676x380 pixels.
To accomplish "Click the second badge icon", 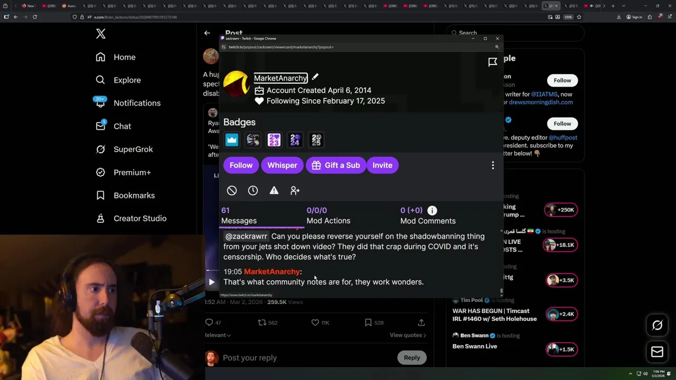I will coord(253,140).
